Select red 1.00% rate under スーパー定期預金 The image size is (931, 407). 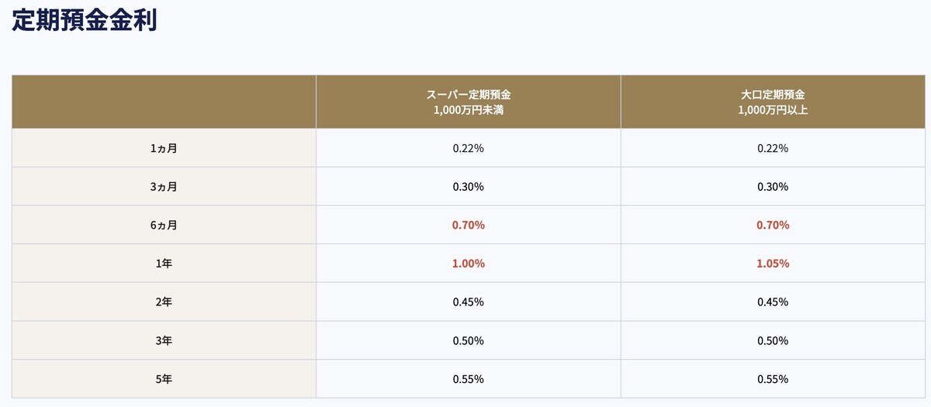(x=469, y=264)
